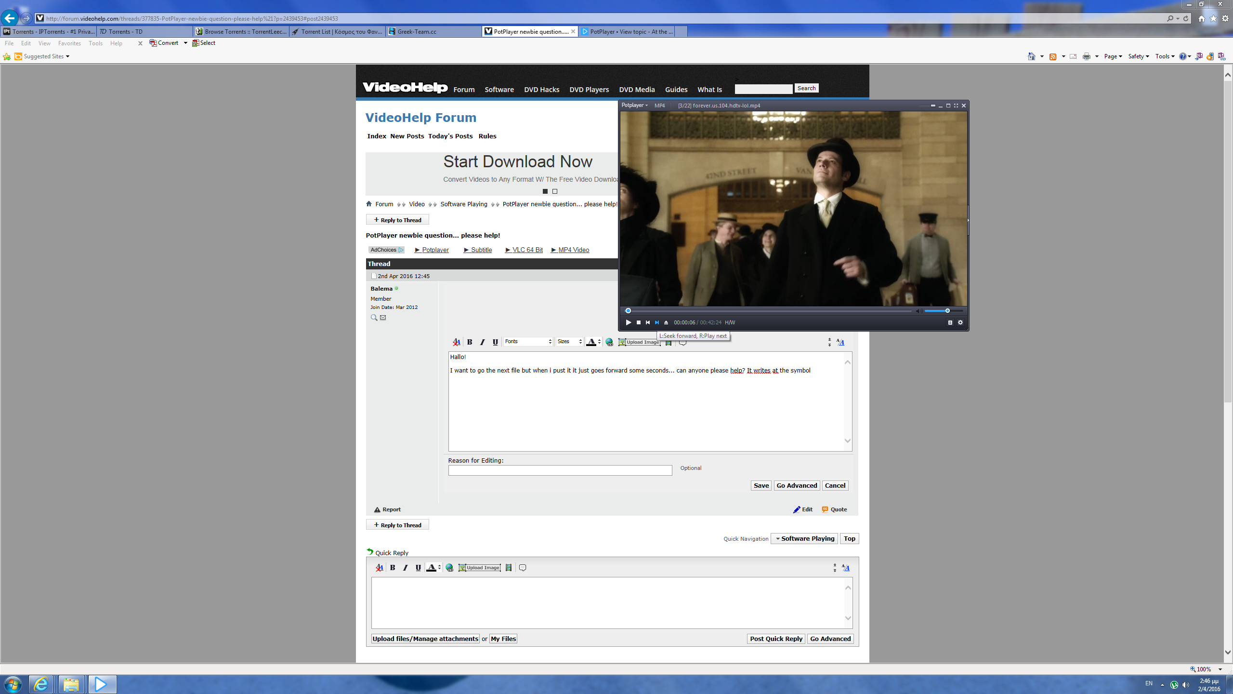Open the Software menu in VideoHelp header
1233x694 pixels.
(x=499, y=90)
